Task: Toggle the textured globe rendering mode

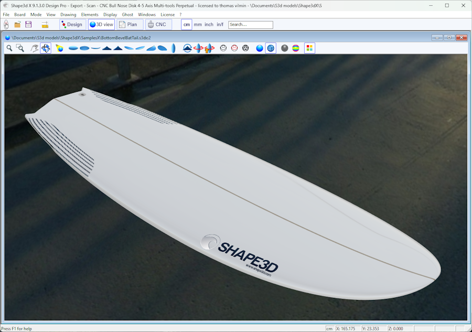Action: tap(271, 48)
